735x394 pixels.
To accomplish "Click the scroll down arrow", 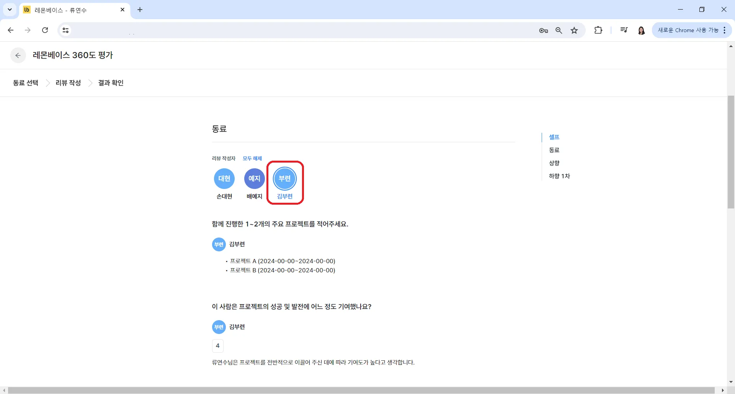I will [x=731, y=382].
